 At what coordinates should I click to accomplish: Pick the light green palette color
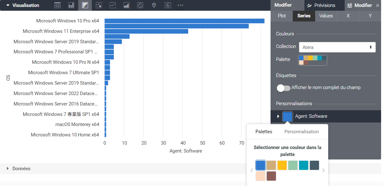coord(293,165)
